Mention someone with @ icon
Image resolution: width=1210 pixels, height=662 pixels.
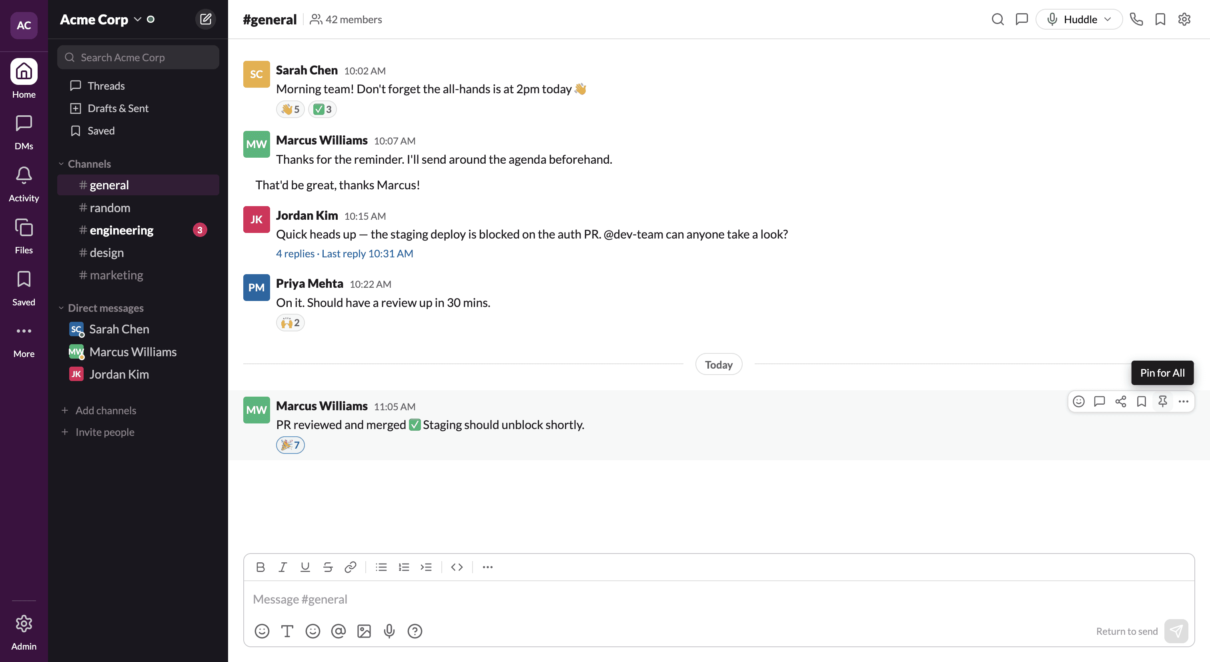[338, 631]
